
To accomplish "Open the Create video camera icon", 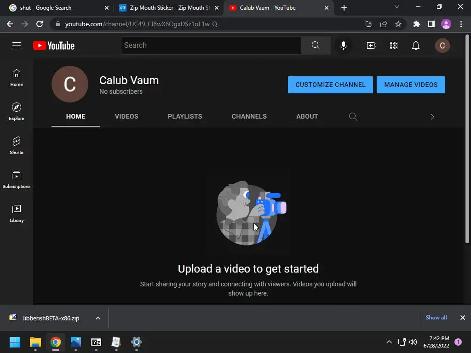I will click(372, 46).
